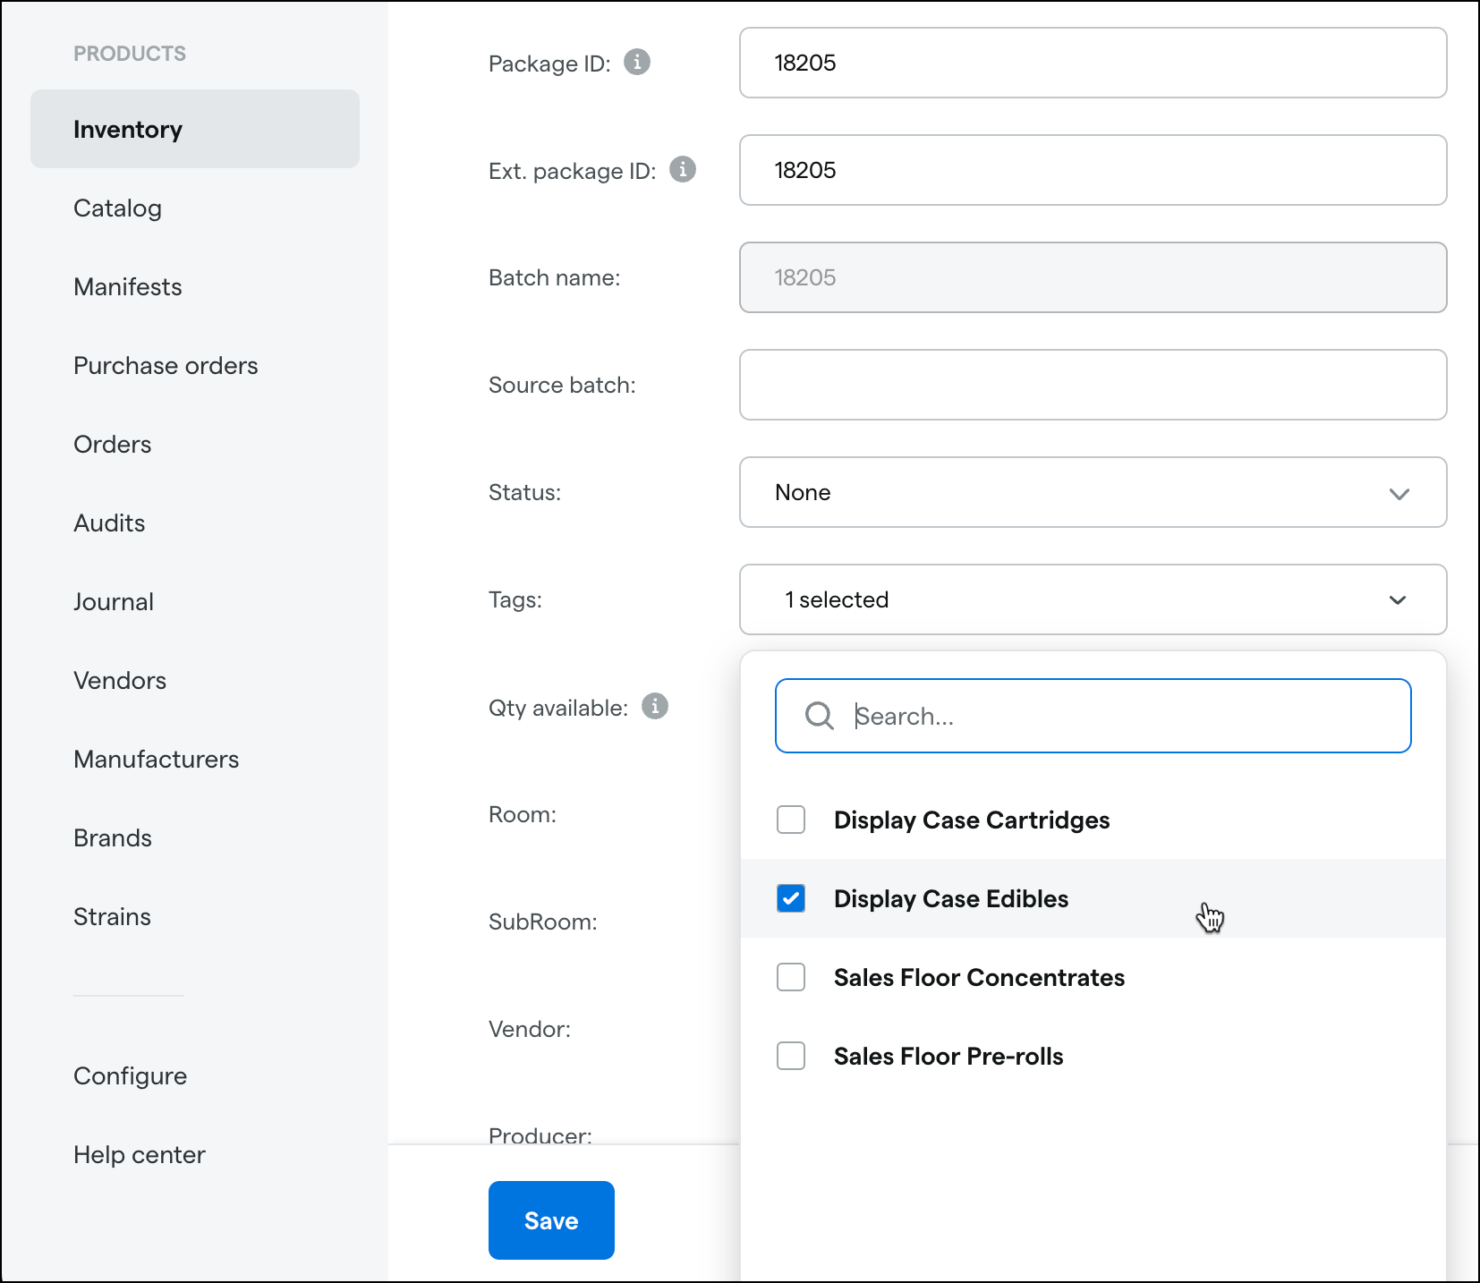
Task: Open the Help center
Action: (x=140, y=1154)
